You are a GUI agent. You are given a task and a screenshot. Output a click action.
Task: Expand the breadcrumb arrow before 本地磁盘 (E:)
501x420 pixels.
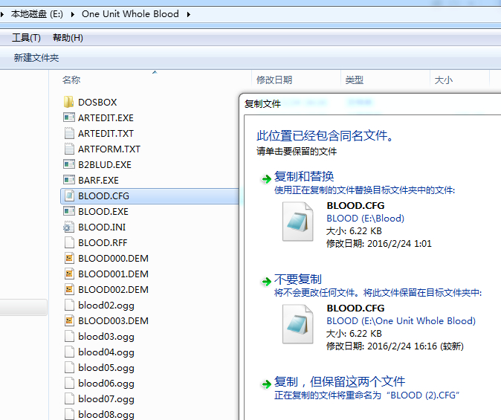tap(2, 14)
